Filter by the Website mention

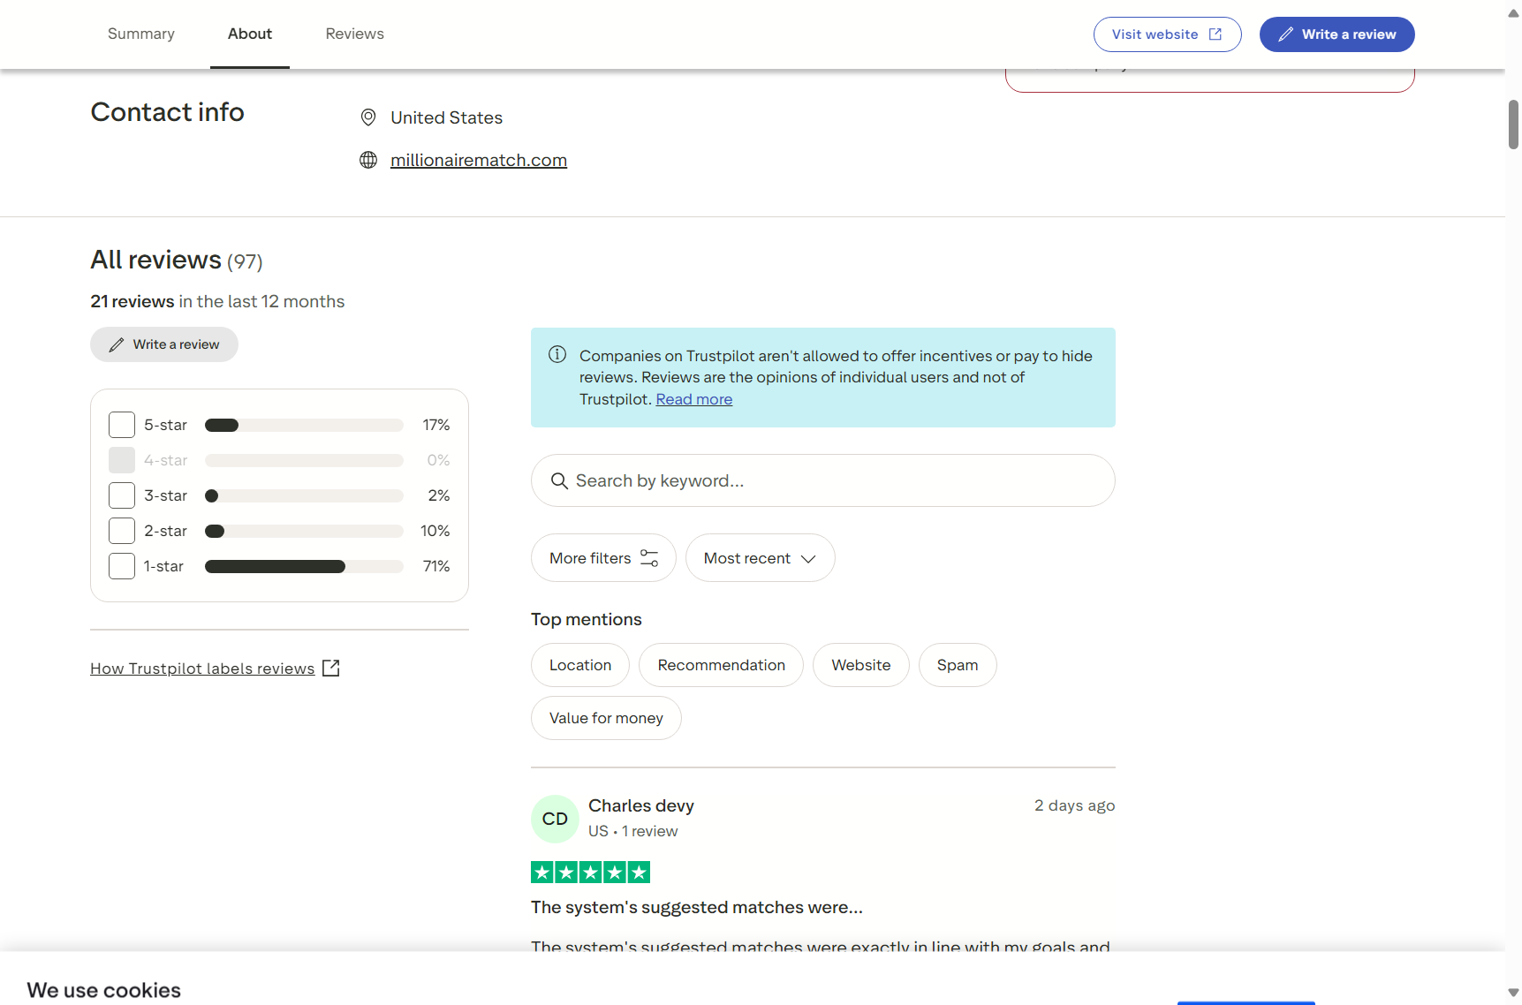pos(861,665)
